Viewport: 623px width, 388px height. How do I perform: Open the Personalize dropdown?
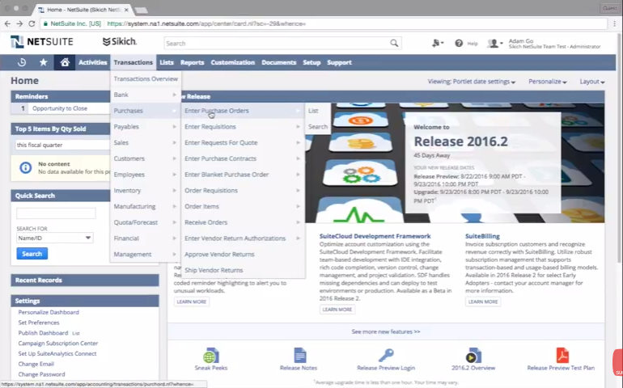(547, 82)
